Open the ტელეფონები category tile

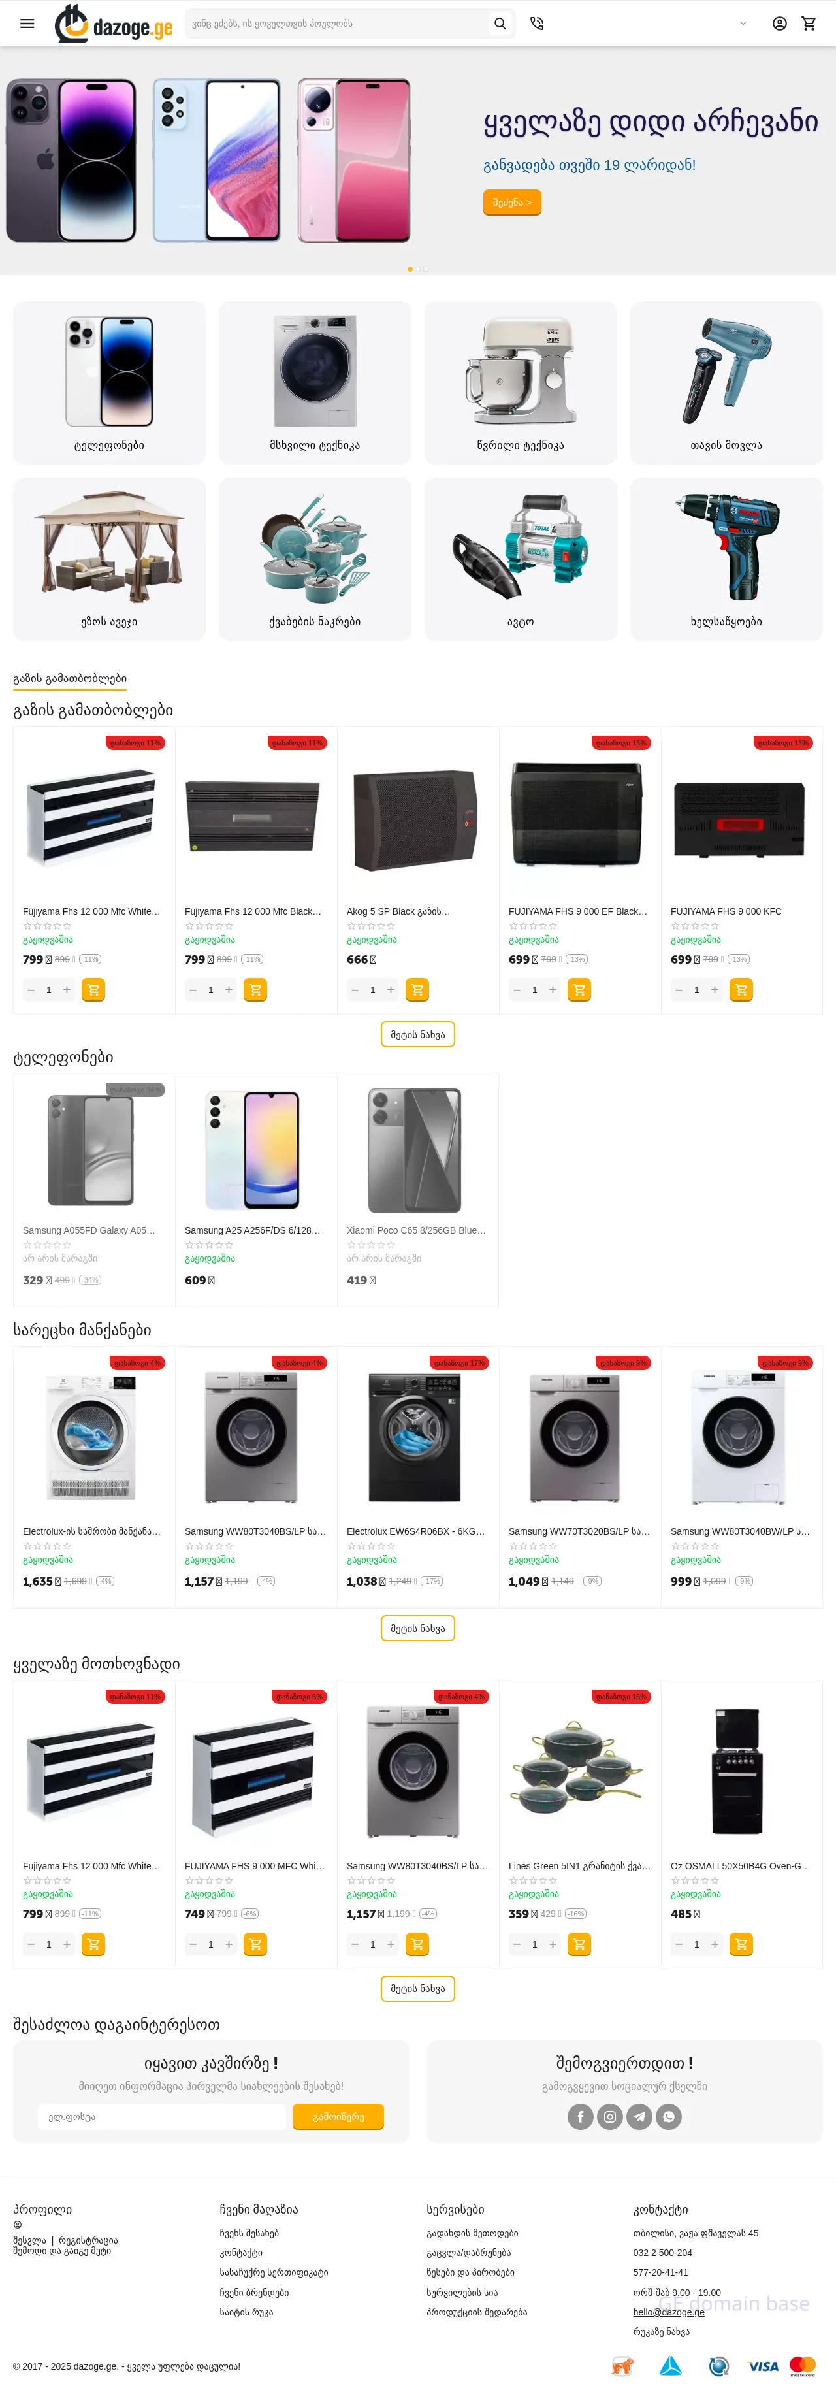point(109,382)
